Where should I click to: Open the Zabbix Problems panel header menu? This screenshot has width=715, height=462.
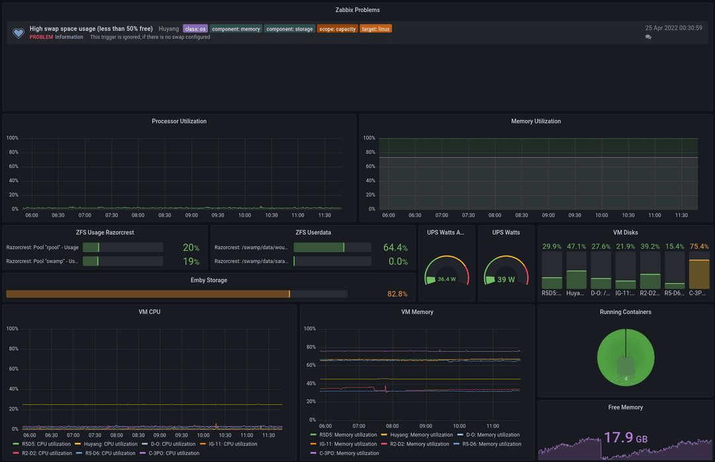coord(358,10)
